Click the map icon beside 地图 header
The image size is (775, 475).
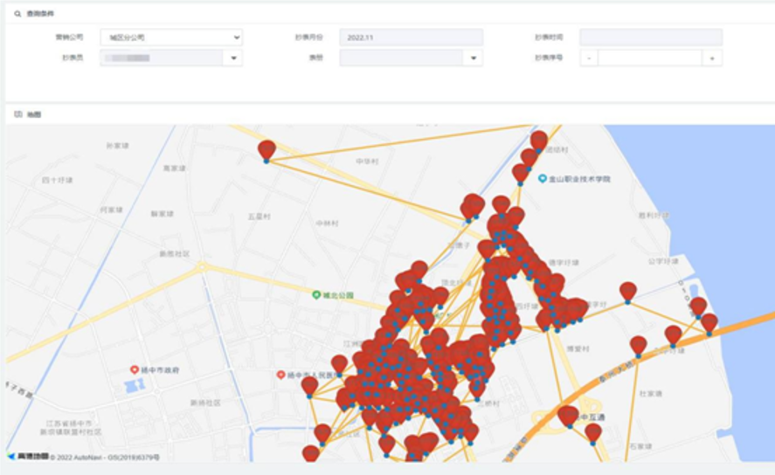pos(17,114)
